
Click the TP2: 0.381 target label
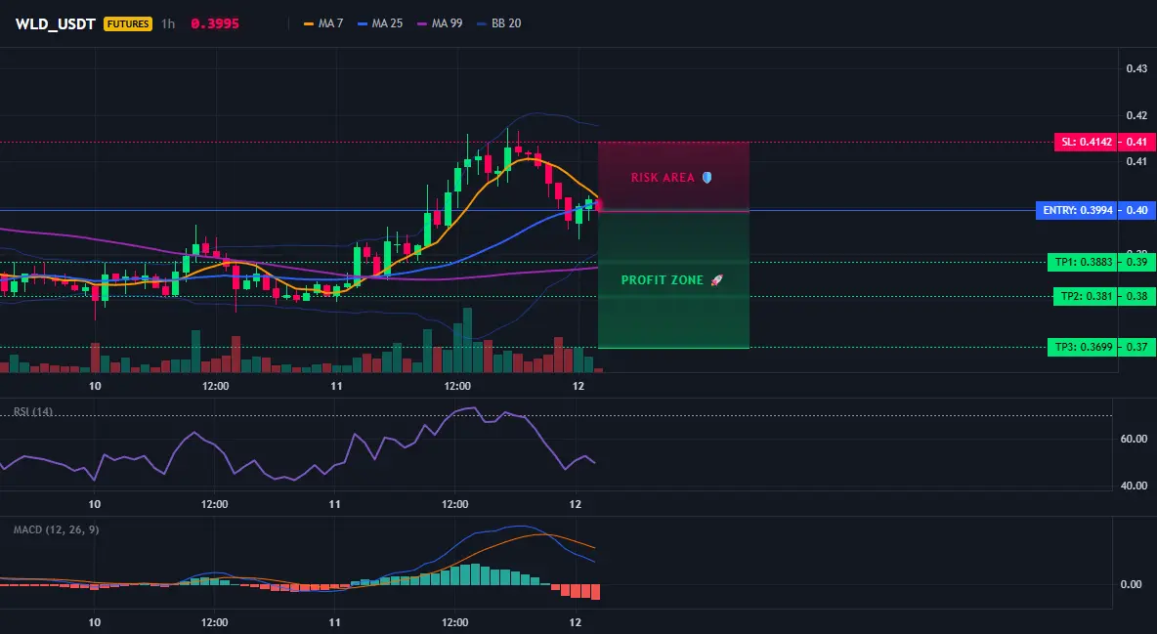(x=1086, y=297)
